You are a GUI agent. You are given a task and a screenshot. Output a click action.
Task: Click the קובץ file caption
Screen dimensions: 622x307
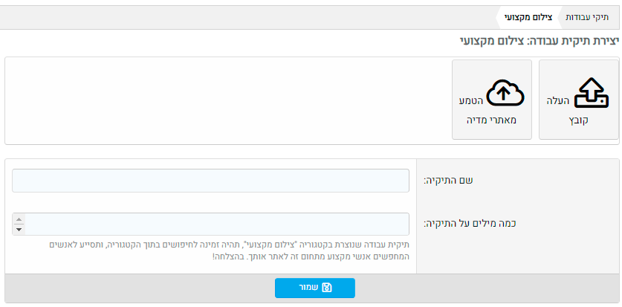[578, 120]
